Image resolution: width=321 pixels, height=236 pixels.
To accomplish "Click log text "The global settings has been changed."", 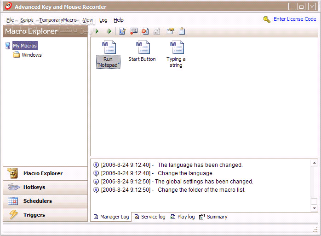I will (204, 182).
